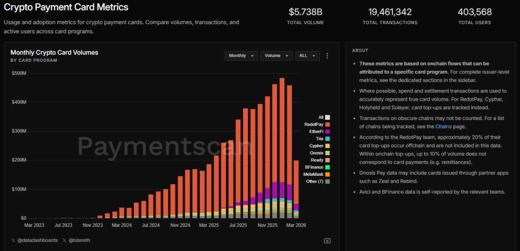Click the MetaMask orange legend square
The height and width of the screenshot is (251, 520).
(x=327, y=174)
